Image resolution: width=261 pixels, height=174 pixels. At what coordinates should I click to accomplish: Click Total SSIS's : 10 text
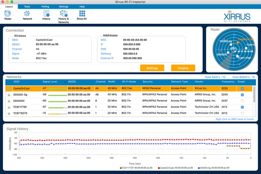click(x=215, y=77)
